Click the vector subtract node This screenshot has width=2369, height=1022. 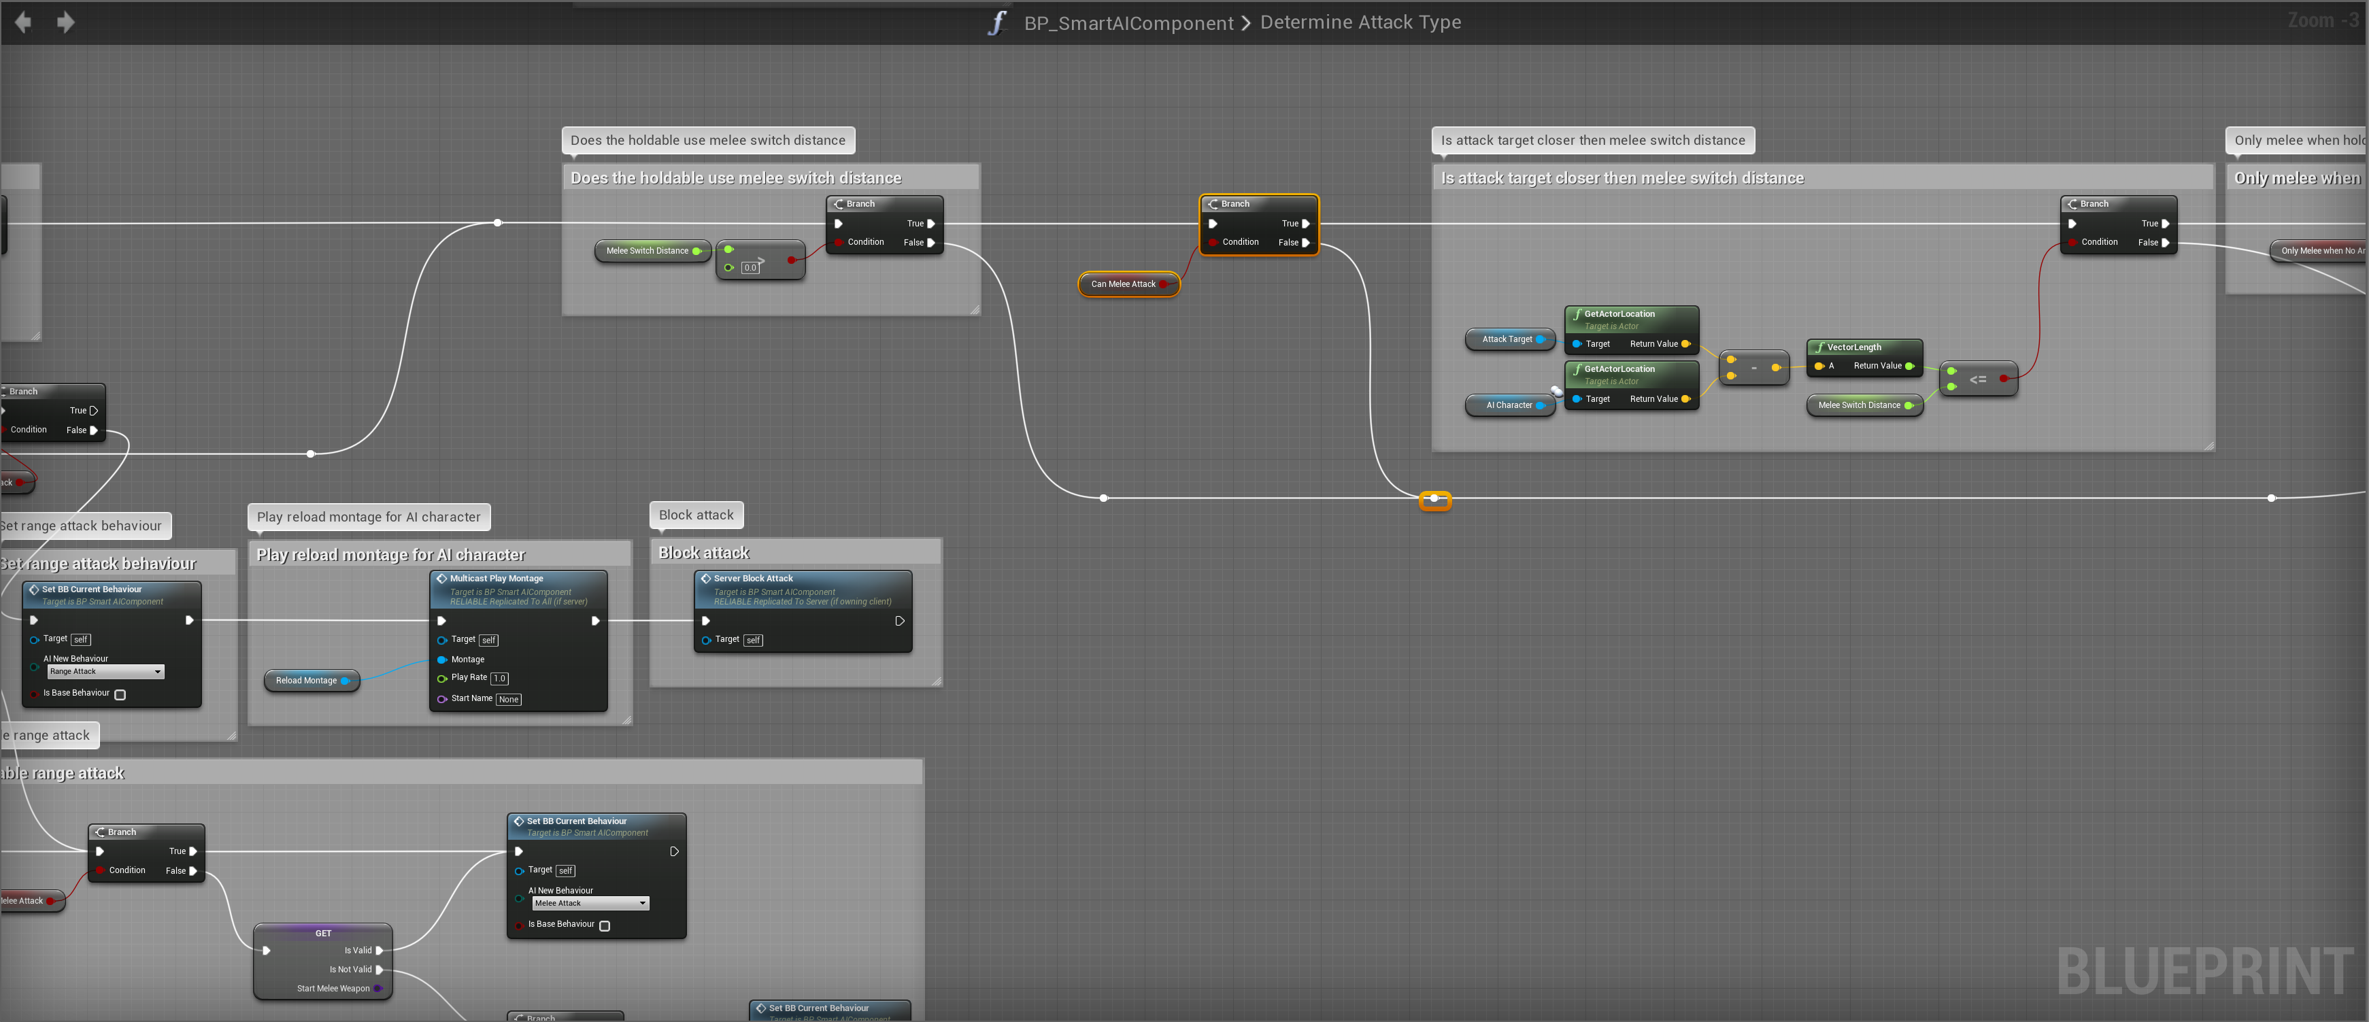[x=1753, y=368]
